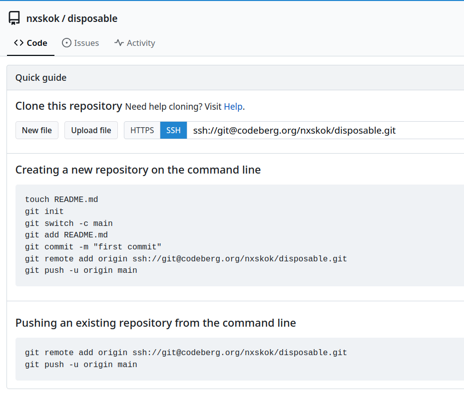The width and height of the screenshot is (464, 407).
Task: Click the Quick guide header bar
Action: [x=235, y=78]
